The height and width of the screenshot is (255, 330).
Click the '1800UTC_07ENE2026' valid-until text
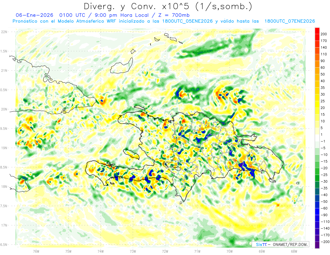[290, 21]
